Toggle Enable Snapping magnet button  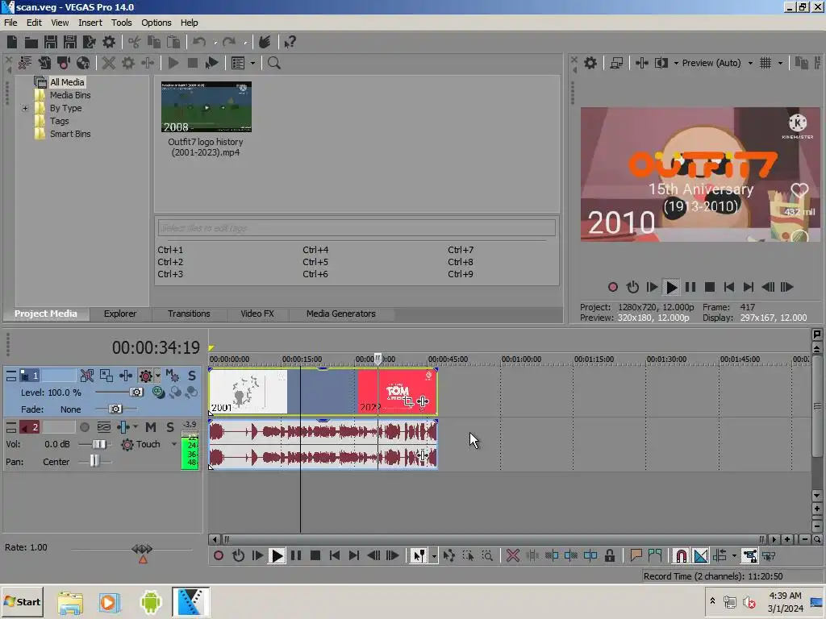681,556
